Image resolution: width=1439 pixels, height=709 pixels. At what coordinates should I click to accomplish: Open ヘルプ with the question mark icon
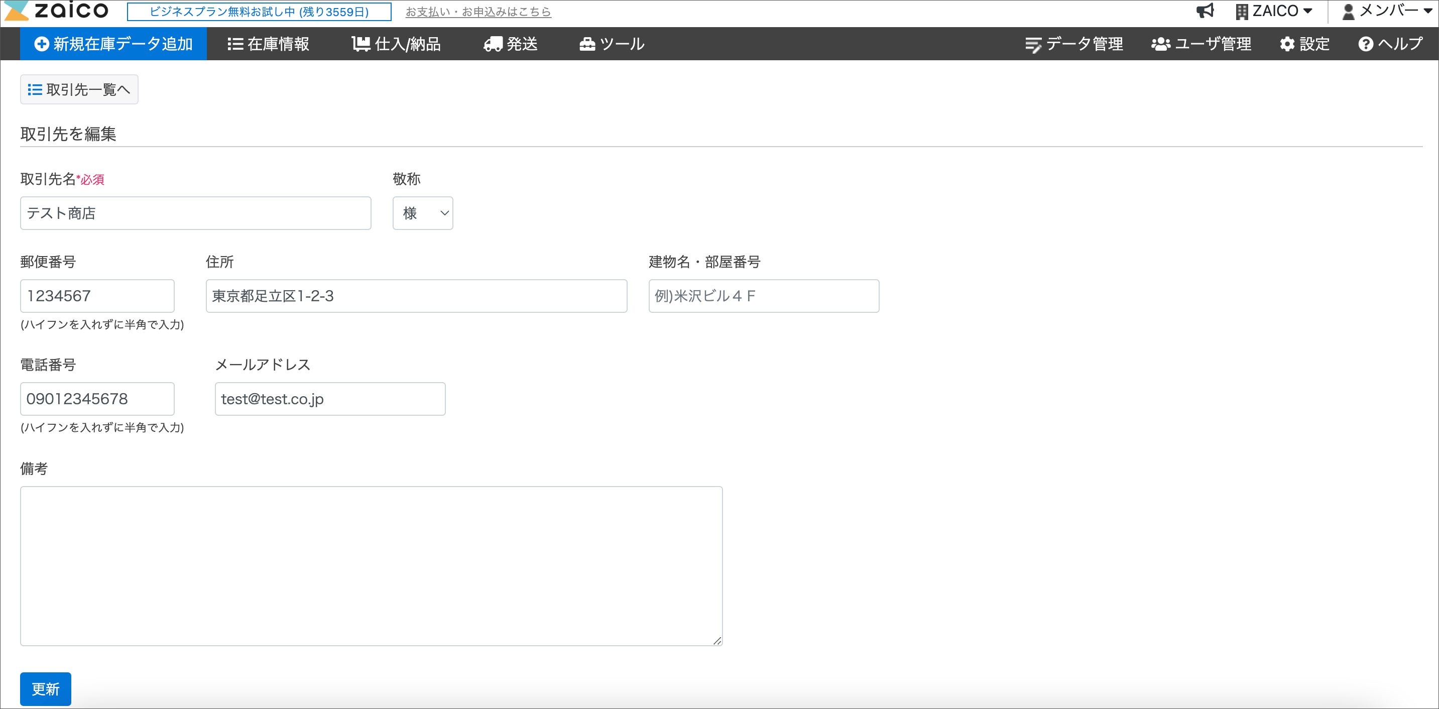click(1365, 44)
